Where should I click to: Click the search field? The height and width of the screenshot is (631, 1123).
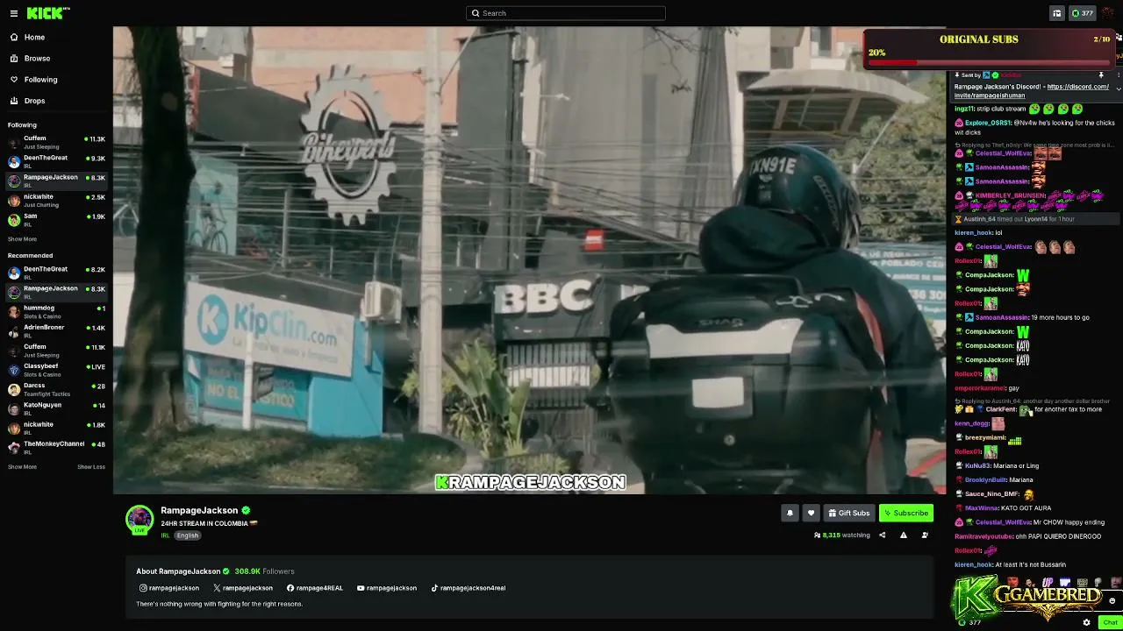click(x=566, y=13)
